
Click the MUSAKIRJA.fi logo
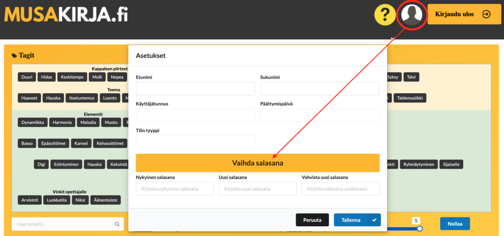pyautogui.click(x=66, y=14)
